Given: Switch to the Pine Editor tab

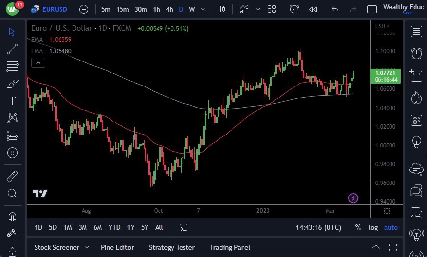Looking at the screenshot, I should pos(117,247).
